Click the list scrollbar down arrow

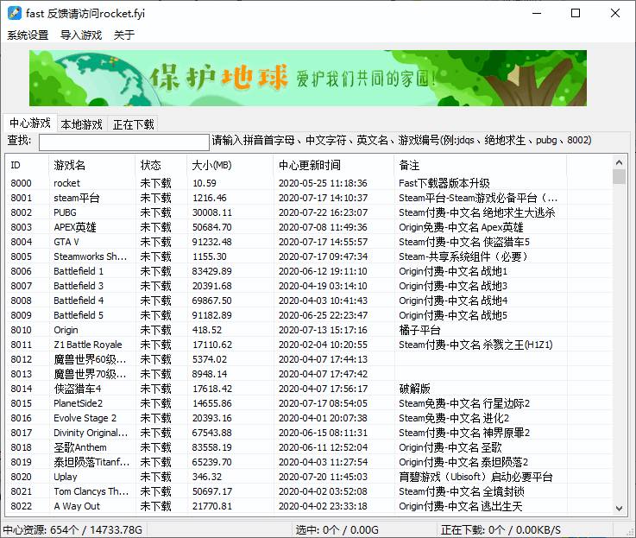[619, 508]
